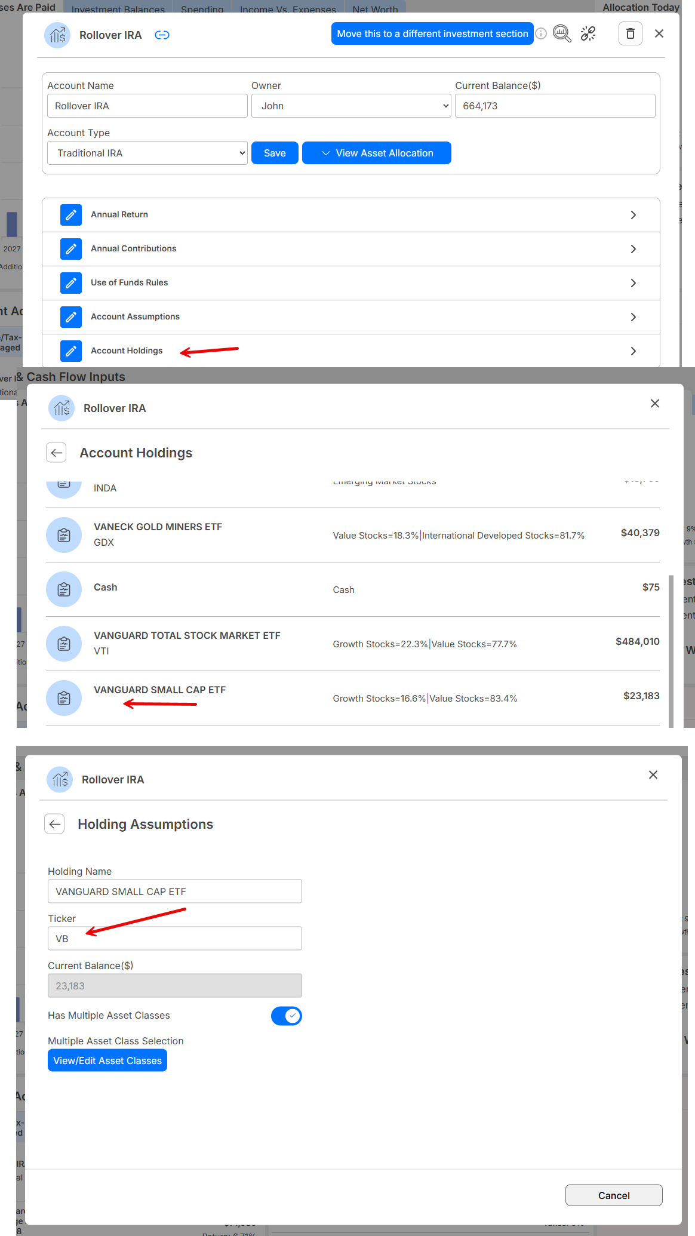Click Cancel in Holding Assumptions dialog
This screenshot has width=695, height=1236.
(x=614, y=1195)
